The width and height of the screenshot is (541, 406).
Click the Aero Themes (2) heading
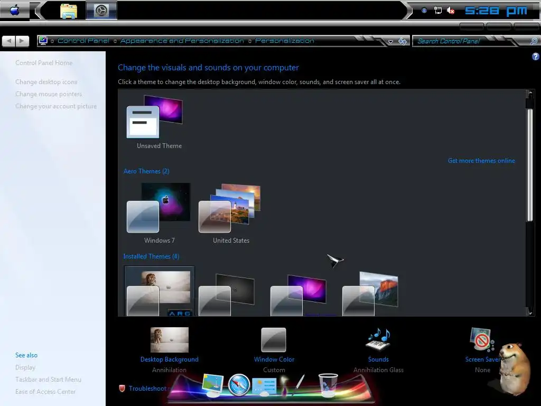(146, 171)
